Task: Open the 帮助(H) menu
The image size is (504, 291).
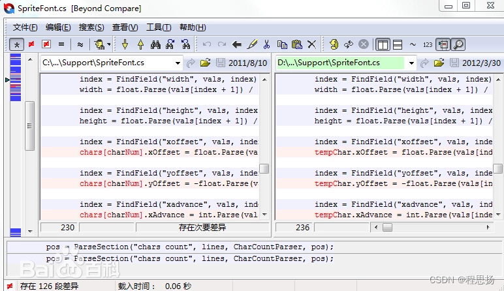Action: 193,27
